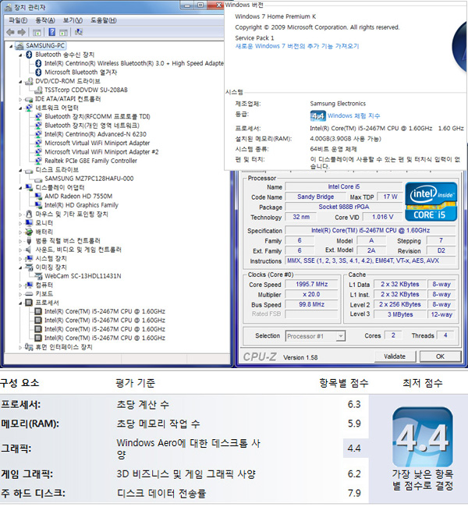Click the large 4.4 base score badge
This screenshot has height=507, width=468.
(x=423, y=437)
